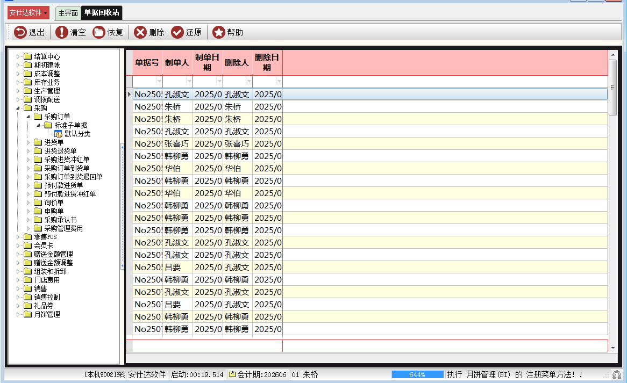Sort by the 删除日期 column header
Viewport: 627px width, 383px height.
pyautogui.click(x=267, y=63)
